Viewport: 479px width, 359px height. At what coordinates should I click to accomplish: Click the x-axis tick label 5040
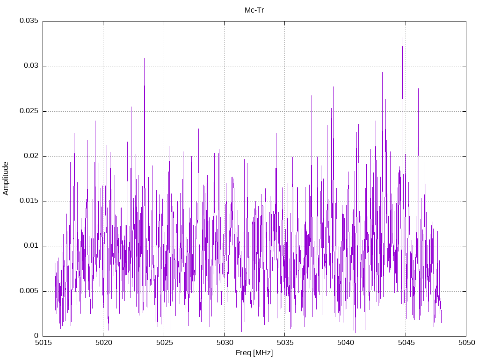tap(346, 343)
